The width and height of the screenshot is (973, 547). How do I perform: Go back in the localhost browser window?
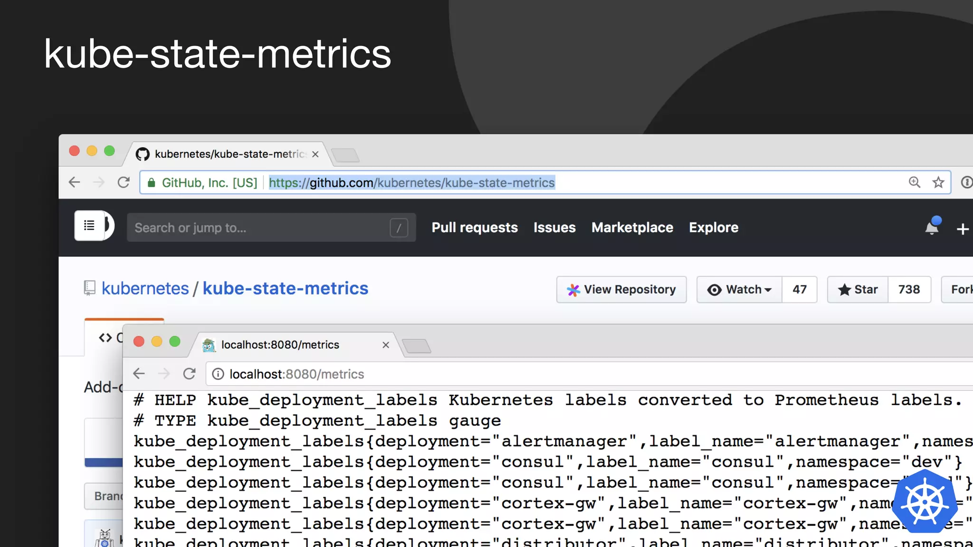coord(139,374)
